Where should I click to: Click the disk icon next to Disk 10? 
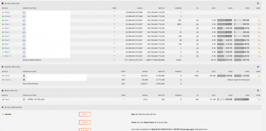24,56
